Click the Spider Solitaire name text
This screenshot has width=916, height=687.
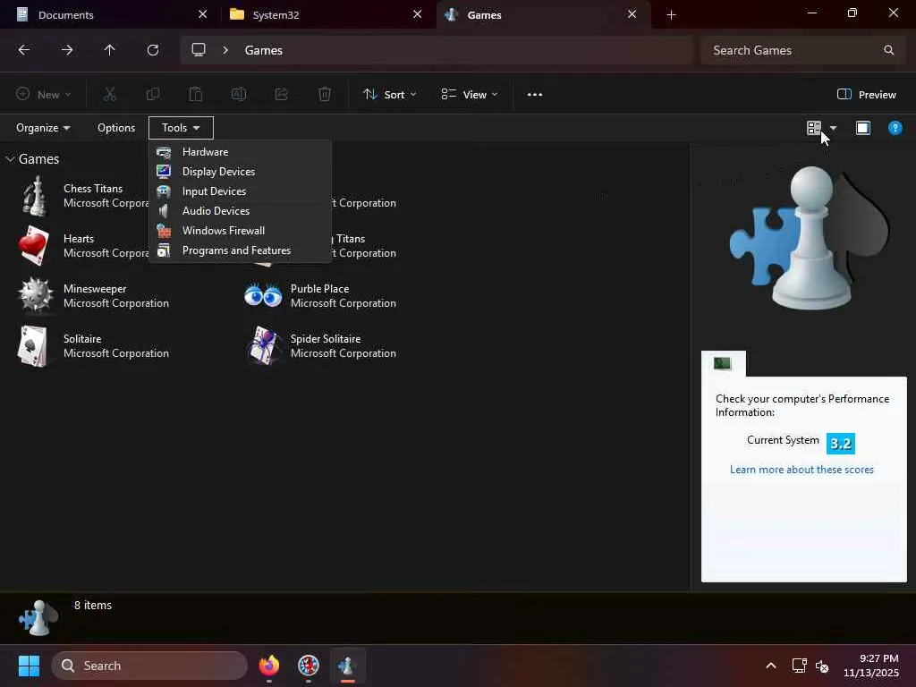click(326, 339)
